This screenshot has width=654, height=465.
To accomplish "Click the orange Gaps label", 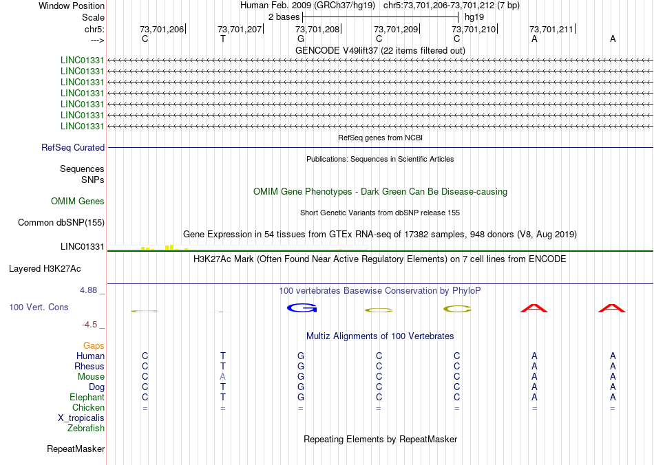I will point(94,345).
